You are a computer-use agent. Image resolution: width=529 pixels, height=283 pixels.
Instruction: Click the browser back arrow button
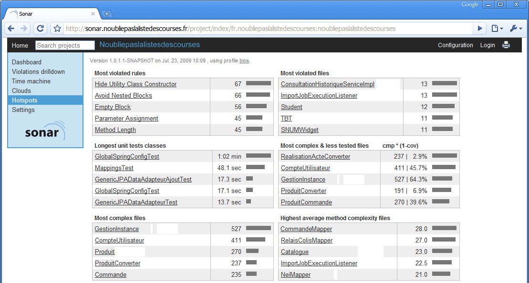[11, 29]
